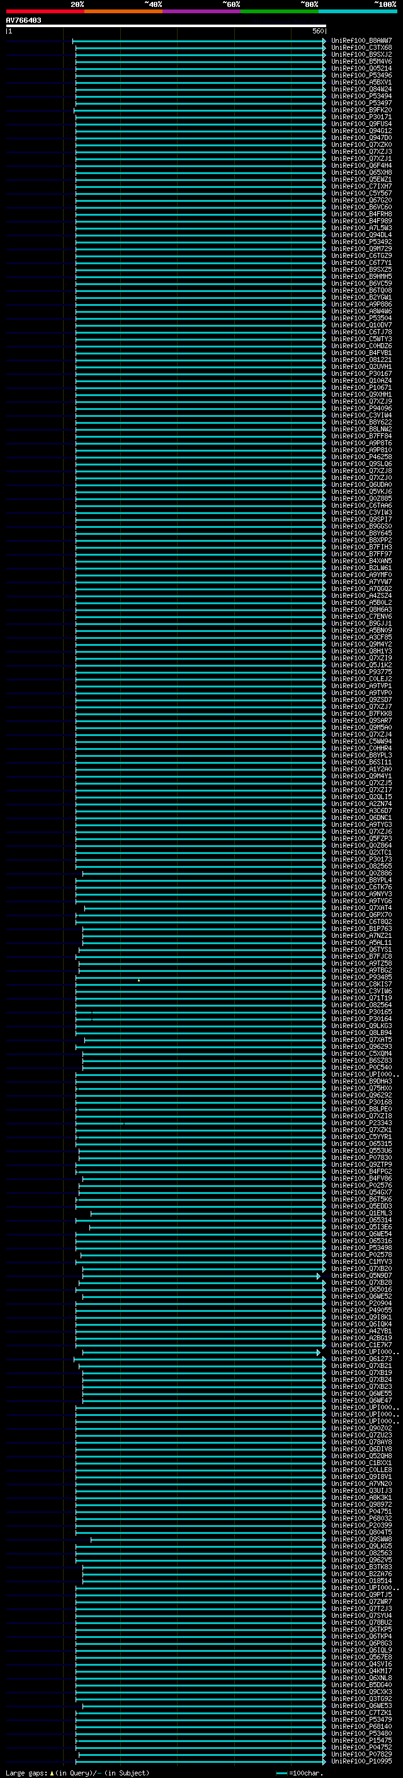Select label UniRef100_Q96293

tap(361, 1046)
